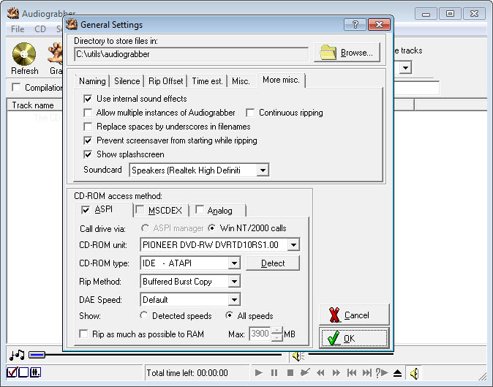Select the ASPI access method checkbox
493x387 pixels.
point(85,210)
